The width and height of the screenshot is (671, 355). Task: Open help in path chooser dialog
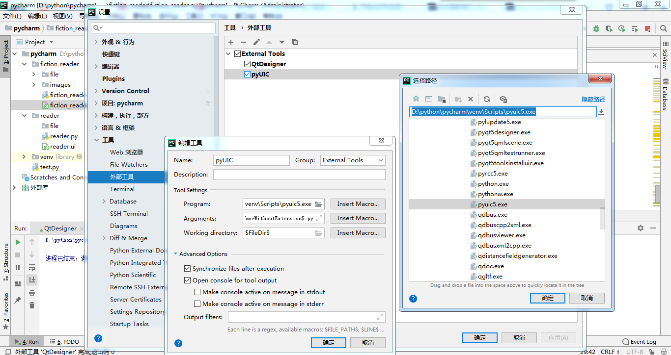413,298
